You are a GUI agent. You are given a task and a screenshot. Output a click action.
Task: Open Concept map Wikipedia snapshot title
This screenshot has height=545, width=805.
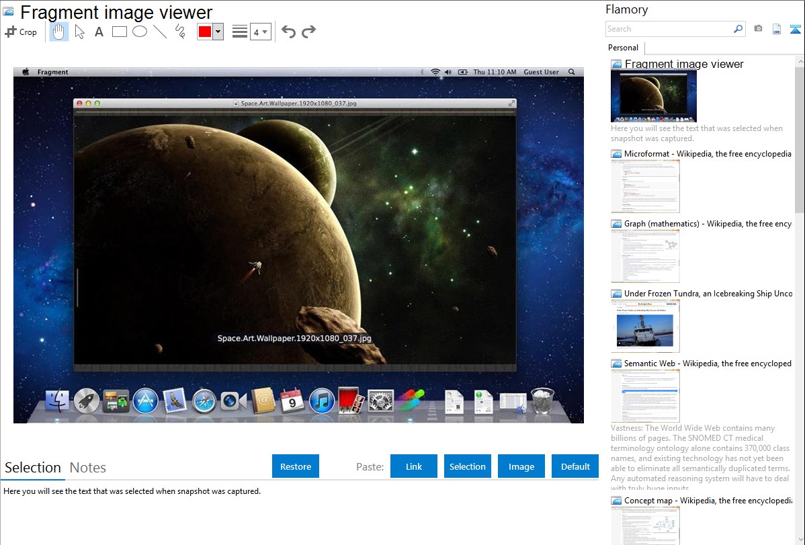pos(708,500)
